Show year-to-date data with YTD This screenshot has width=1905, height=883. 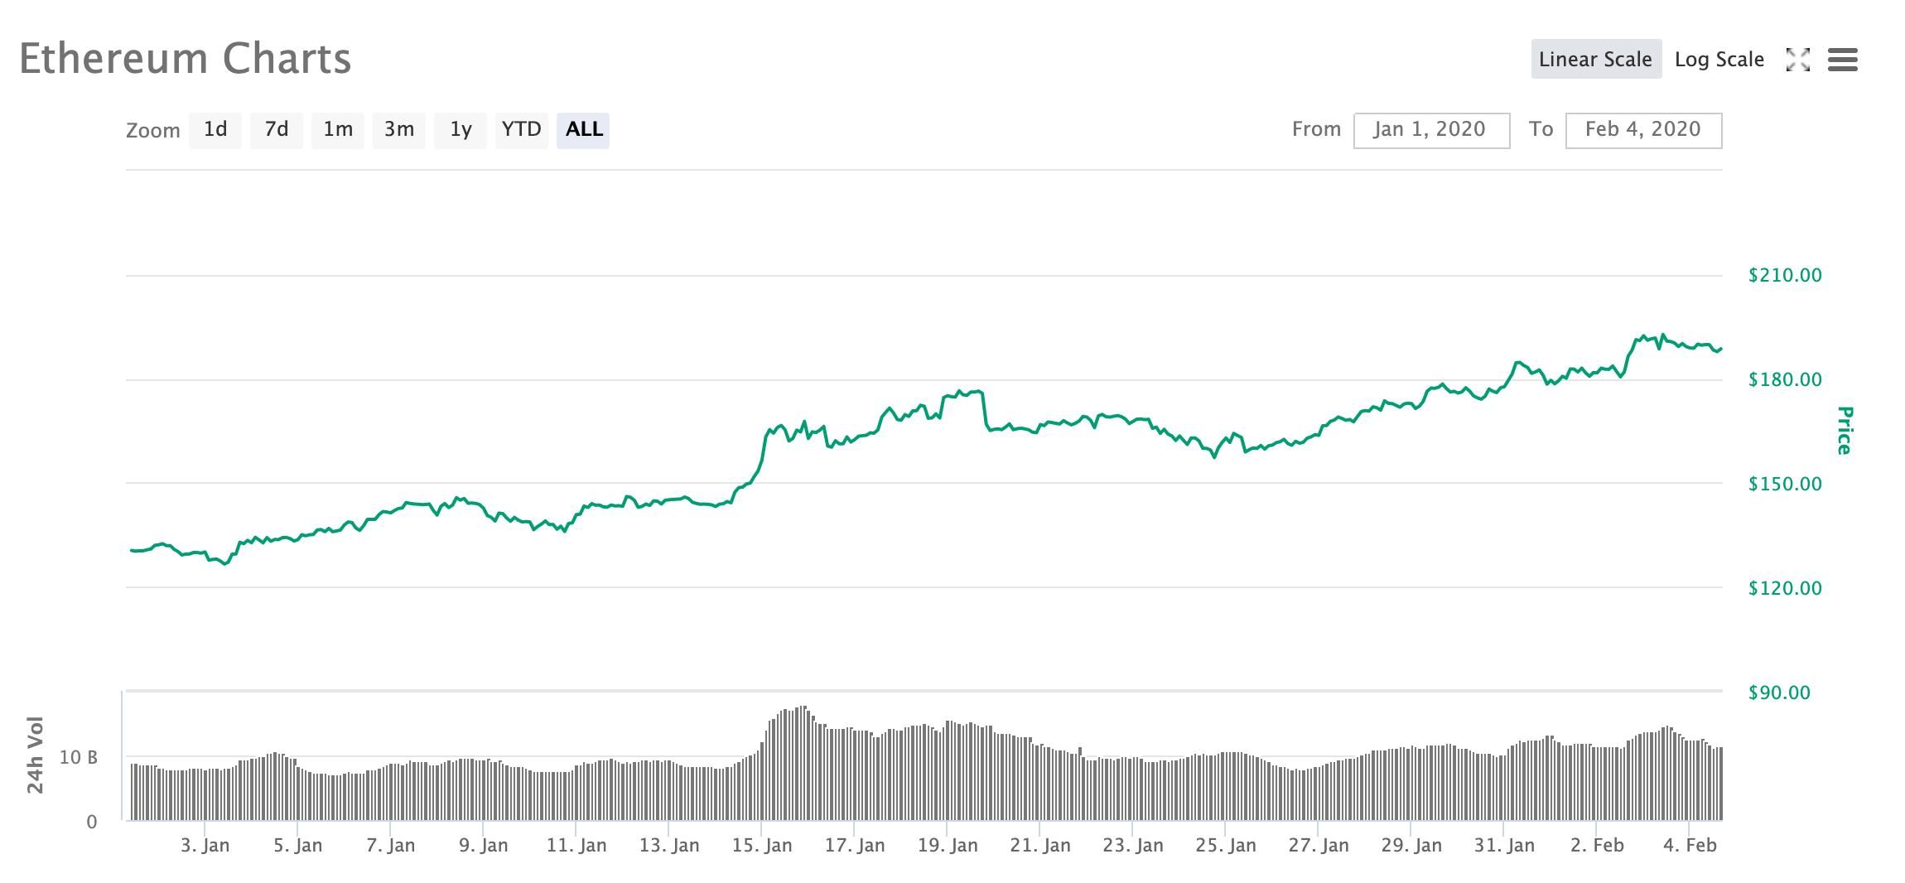pyautogui.click(x=521, y=129)
